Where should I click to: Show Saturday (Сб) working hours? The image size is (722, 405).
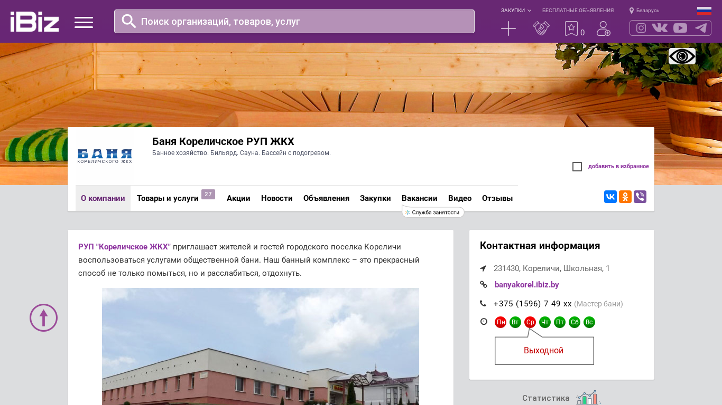coord(575,322)
